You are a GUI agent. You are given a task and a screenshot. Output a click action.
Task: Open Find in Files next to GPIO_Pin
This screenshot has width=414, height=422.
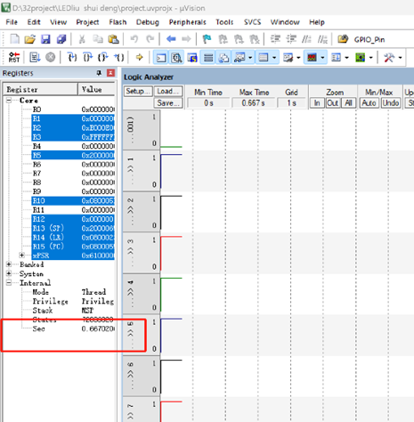pos(343,39)
